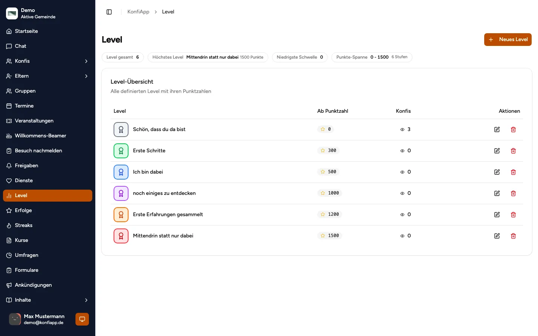Go to the Erfolge page
Viewport: 538px width, 336px height.
(47, 211)
